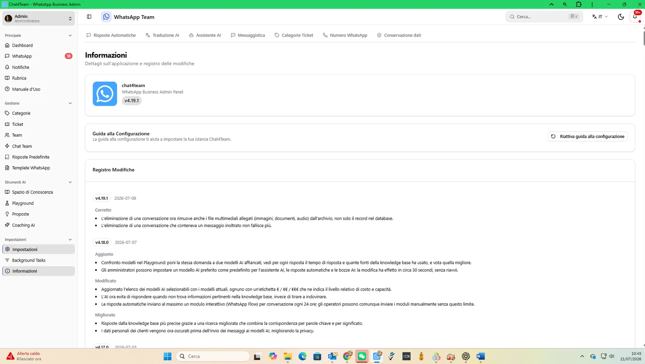
Task: Collapse the Strumenti AI sidebar section
Action: point(38,182)
